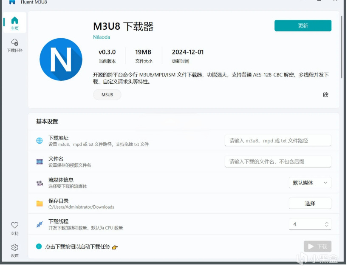Click the v0.3.0 current version value
348x272 pixels.
pyautogui.click(x=107, y=52)
